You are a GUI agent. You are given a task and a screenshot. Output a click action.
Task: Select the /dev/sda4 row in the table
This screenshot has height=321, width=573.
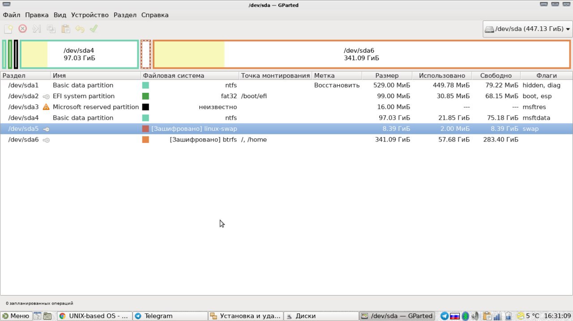[286, 118]
